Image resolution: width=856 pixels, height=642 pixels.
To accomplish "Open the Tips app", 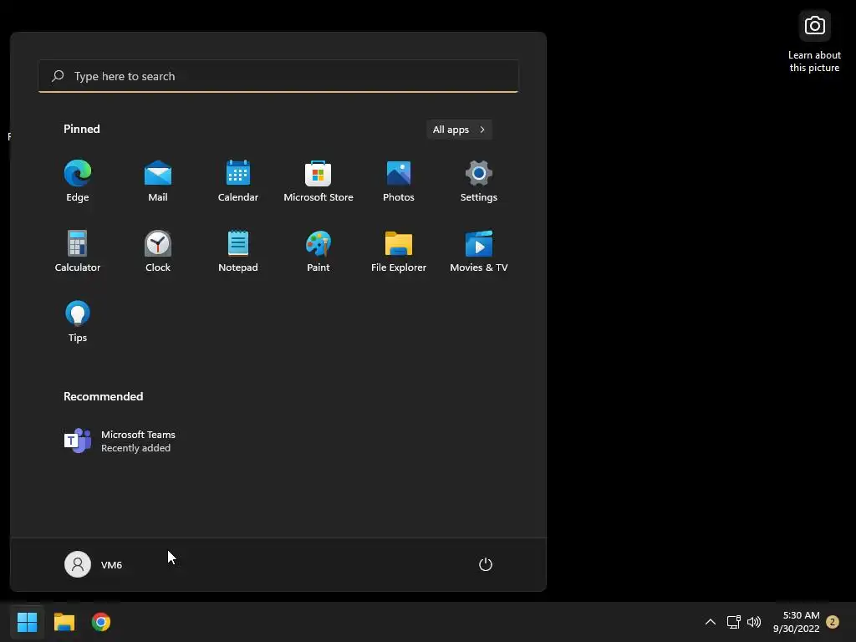I will pyautogui.click(x=78, y=322).
